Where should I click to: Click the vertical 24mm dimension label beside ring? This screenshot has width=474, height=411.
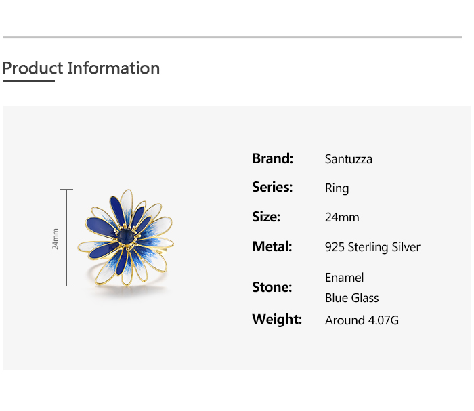[56, 238]
